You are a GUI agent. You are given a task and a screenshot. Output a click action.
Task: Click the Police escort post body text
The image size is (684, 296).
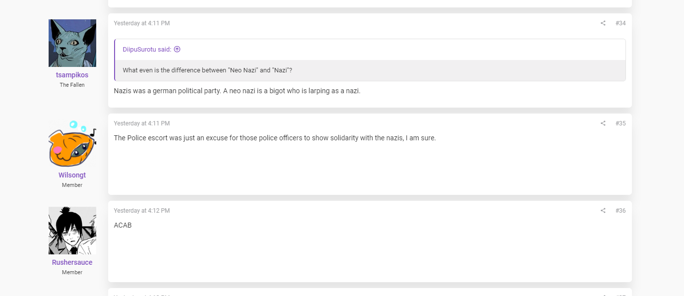pyautogui.click(x=275, y=138)
